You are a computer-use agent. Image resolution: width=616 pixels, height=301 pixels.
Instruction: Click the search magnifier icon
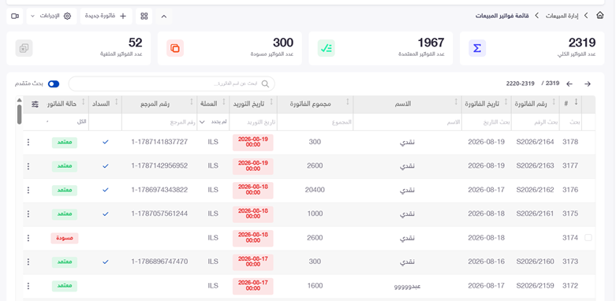266,84
